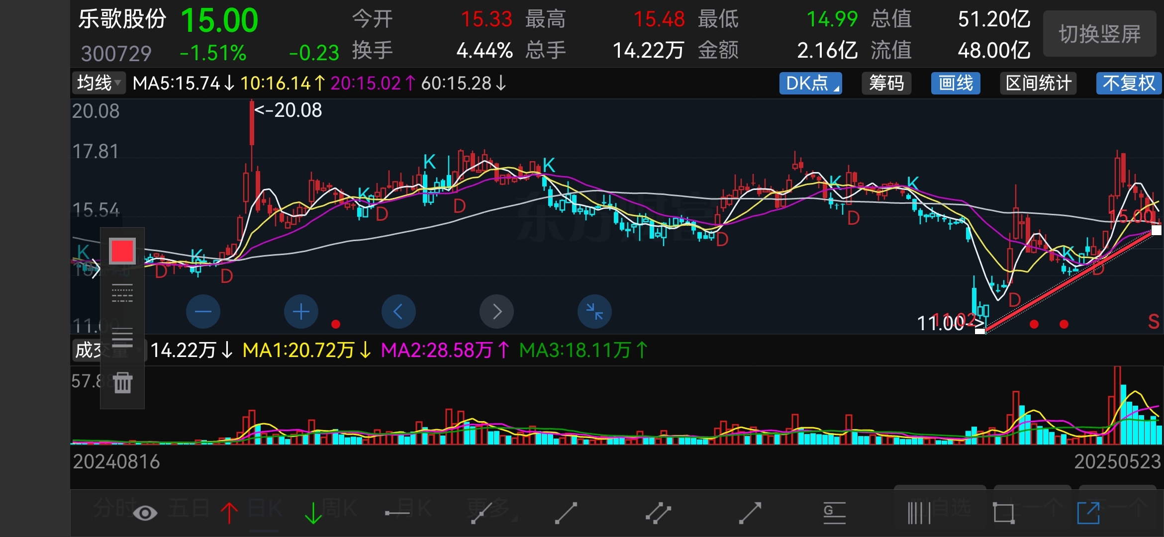Tap the red S signal marker
The height and width of the screenshot is (537, 1164).
click(x=1154, y=322)
